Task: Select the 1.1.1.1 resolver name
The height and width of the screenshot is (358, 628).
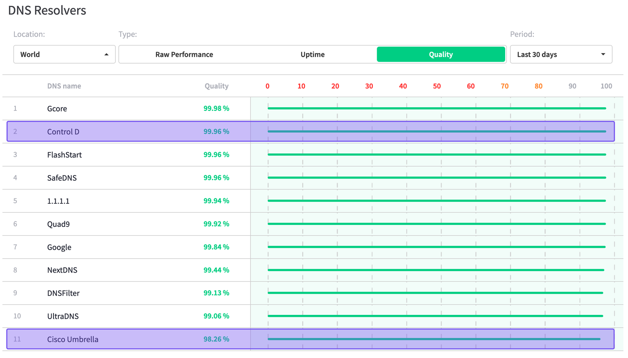Action: (x=58, y=201)
